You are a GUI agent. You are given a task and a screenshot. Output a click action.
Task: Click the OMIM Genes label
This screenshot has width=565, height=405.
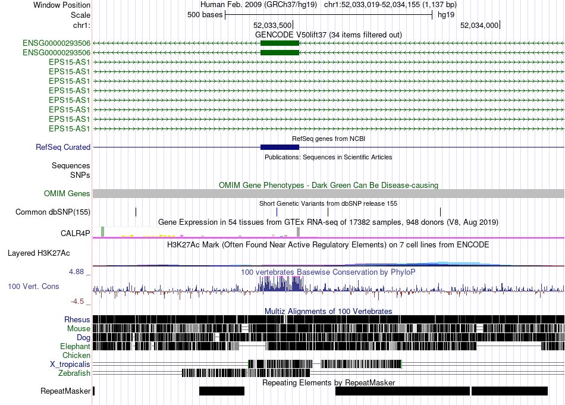(x=67, y=193)
